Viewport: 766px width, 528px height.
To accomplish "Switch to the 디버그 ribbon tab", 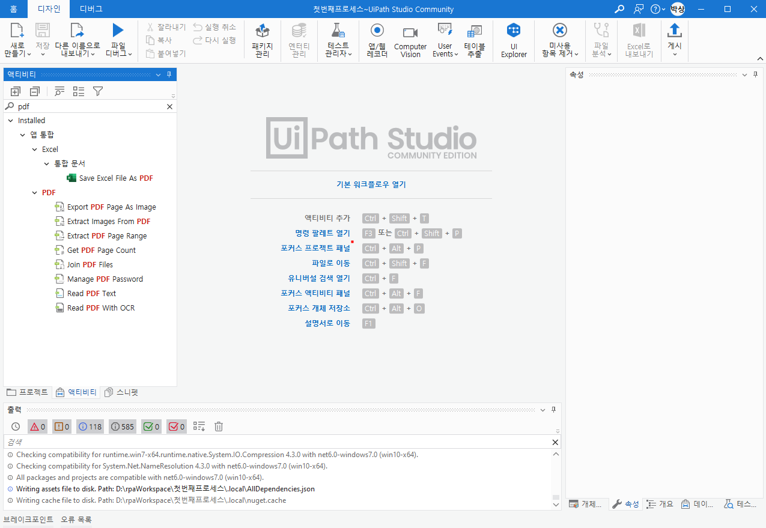I will (91, 9).
